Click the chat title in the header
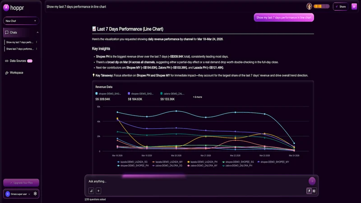This screenshot has height=203, width=361. pyautogui.click(x=76, y=7)
